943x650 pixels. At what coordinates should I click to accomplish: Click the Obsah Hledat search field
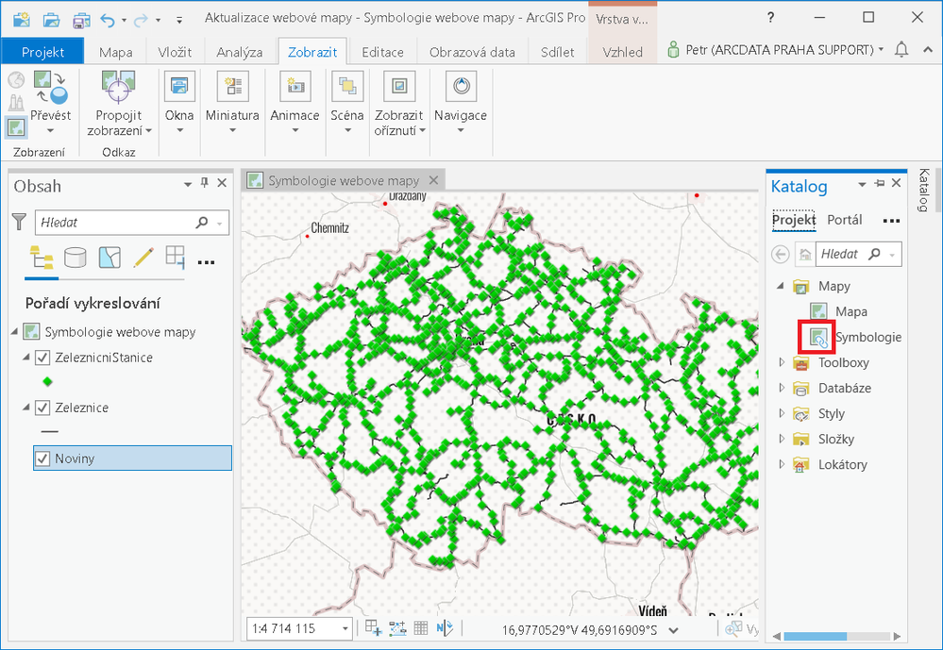pyautogui.click(x=117, y=223)
